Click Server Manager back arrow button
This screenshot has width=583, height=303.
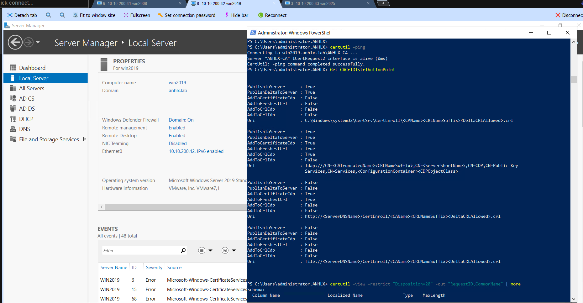[x=15, y=42]
